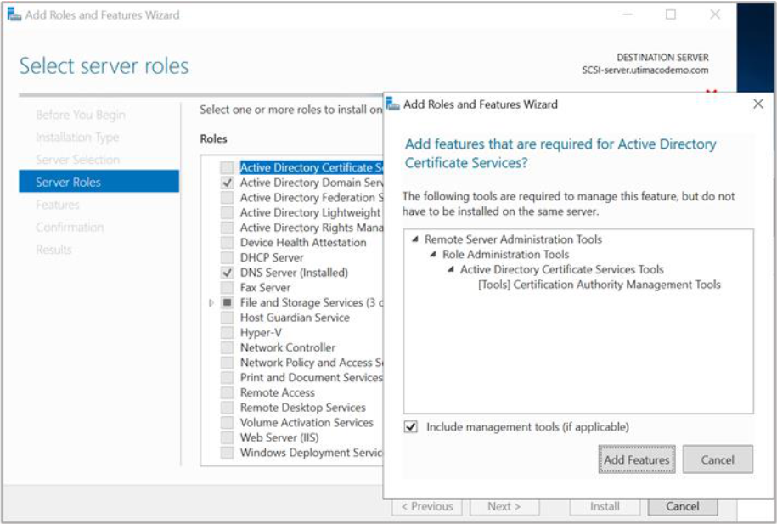Click the Add Features button
Screen dimensions: 777x524
[x=636, y=459]
